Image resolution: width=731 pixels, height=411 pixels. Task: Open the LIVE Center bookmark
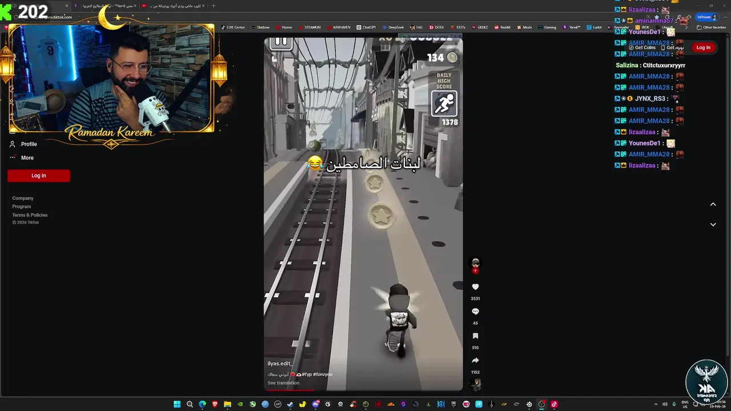click(x=233, y=27)
